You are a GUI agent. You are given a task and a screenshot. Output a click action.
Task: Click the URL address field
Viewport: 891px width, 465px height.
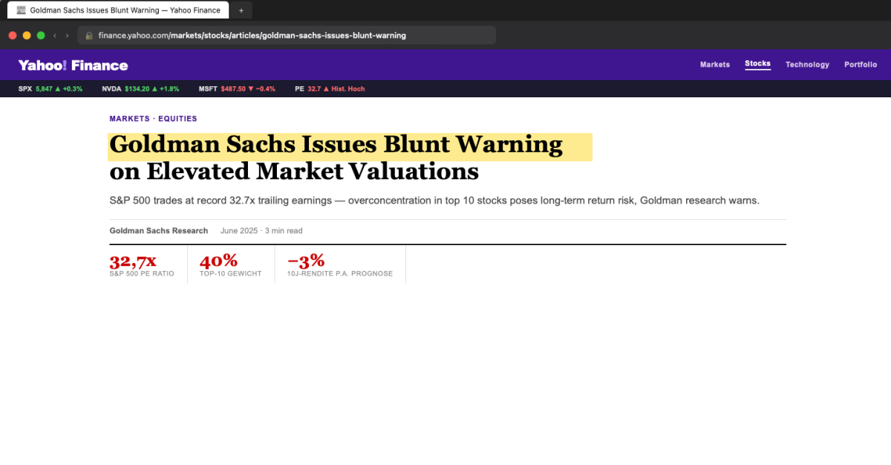tap(287, 35)
